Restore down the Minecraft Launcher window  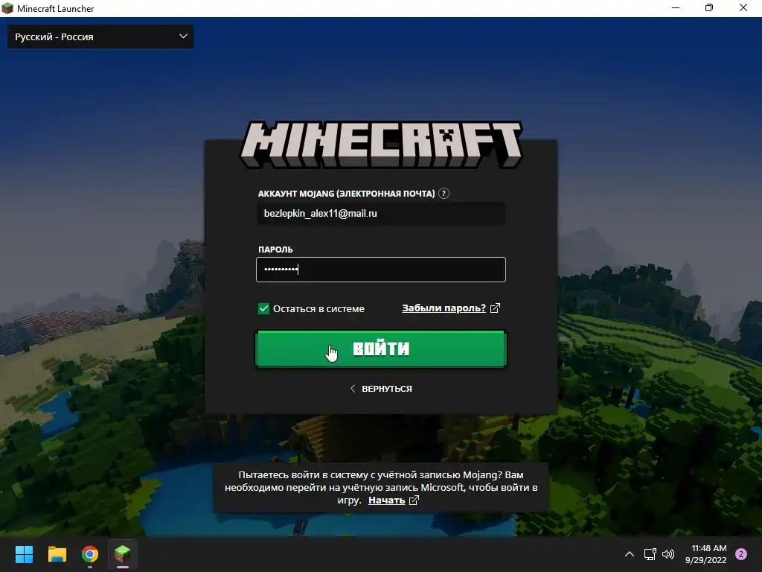tap(709, 7)
